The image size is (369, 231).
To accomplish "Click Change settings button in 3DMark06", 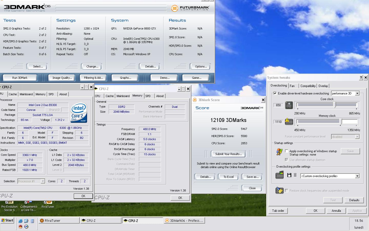I will tap(92, 66).
